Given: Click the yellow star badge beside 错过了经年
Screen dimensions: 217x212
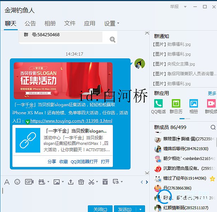Looking at the screenshot, I should pyautogui.click(x=212, y=179).
